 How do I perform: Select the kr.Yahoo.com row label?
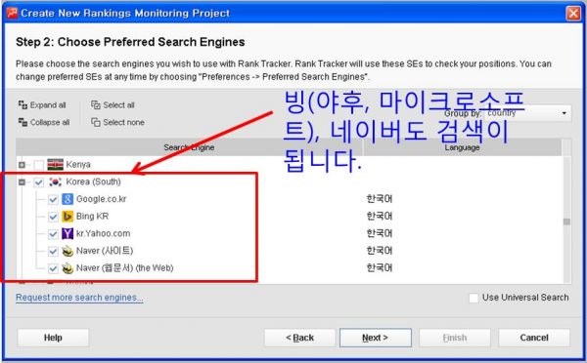click(103, 233)
